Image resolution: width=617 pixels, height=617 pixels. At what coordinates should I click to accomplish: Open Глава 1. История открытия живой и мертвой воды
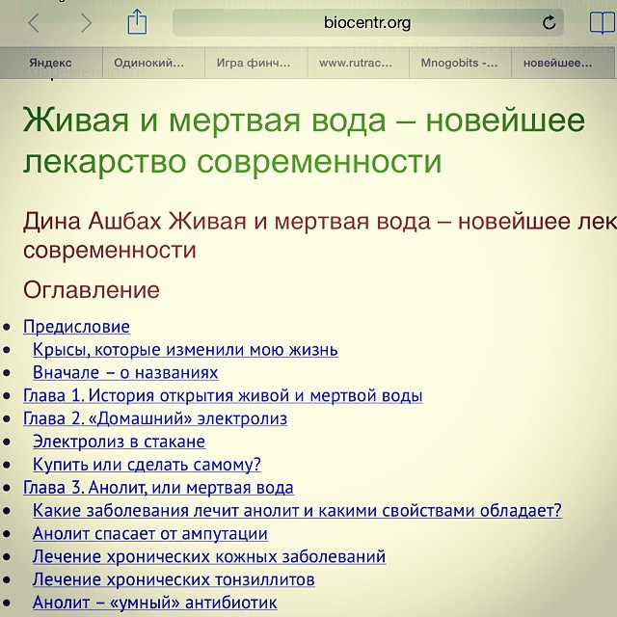(223, 395)
